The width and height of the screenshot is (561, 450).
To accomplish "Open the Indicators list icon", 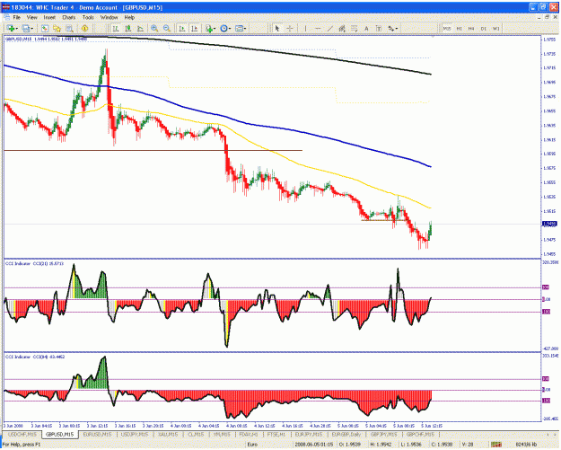I will (209, 28).
